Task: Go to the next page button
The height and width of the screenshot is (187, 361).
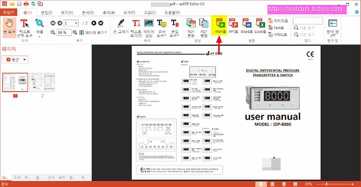Action: (x=94, y=23)
